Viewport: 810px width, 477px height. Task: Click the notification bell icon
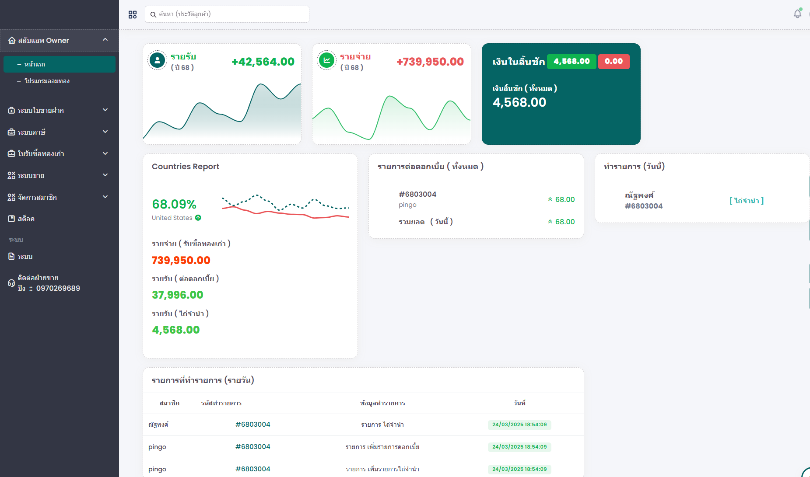coord(797,14)
